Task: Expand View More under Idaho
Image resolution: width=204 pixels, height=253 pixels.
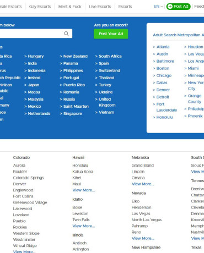Action: pos(84,226)
